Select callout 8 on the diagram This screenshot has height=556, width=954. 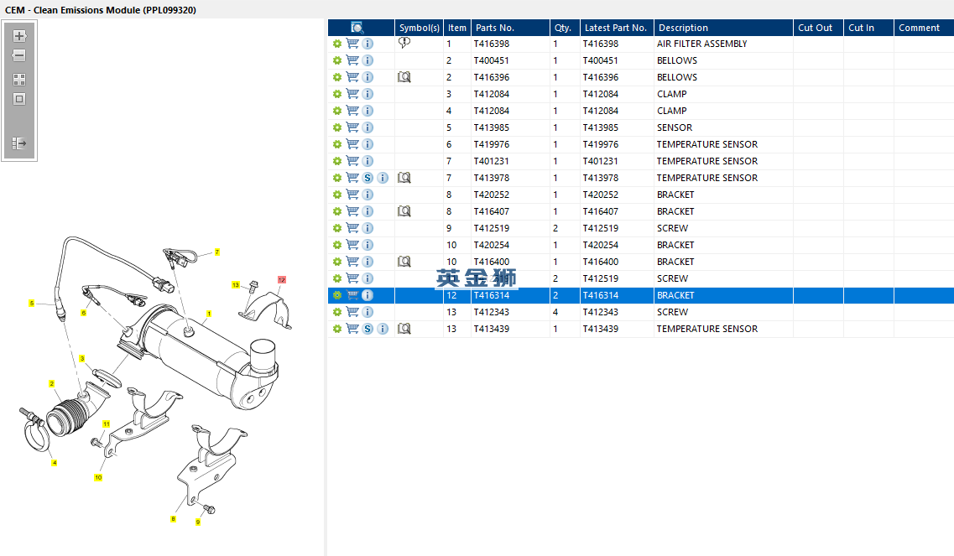[x=174, y=519]
